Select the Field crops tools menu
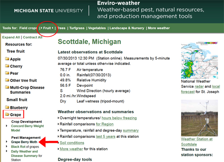Screen dimensions: 224x162 click(28, 28)
